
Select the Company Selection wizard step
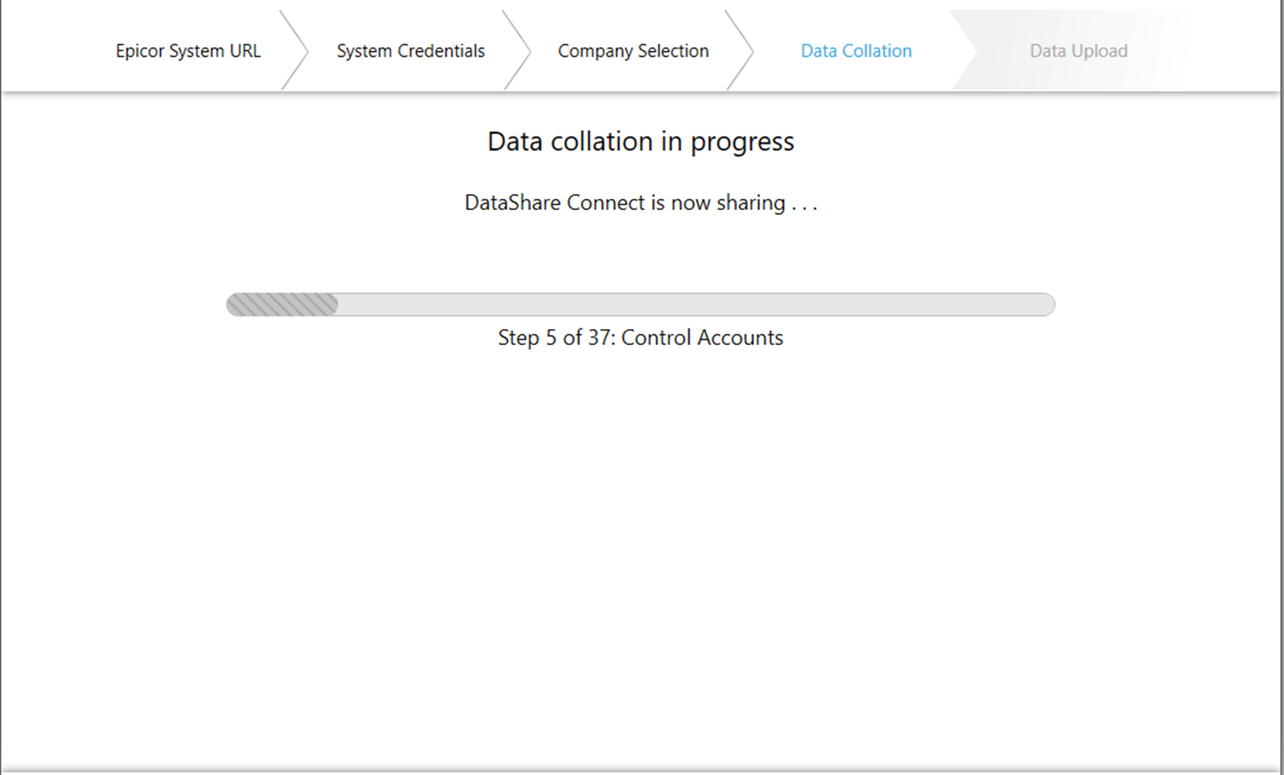click(x=632, y=51)
